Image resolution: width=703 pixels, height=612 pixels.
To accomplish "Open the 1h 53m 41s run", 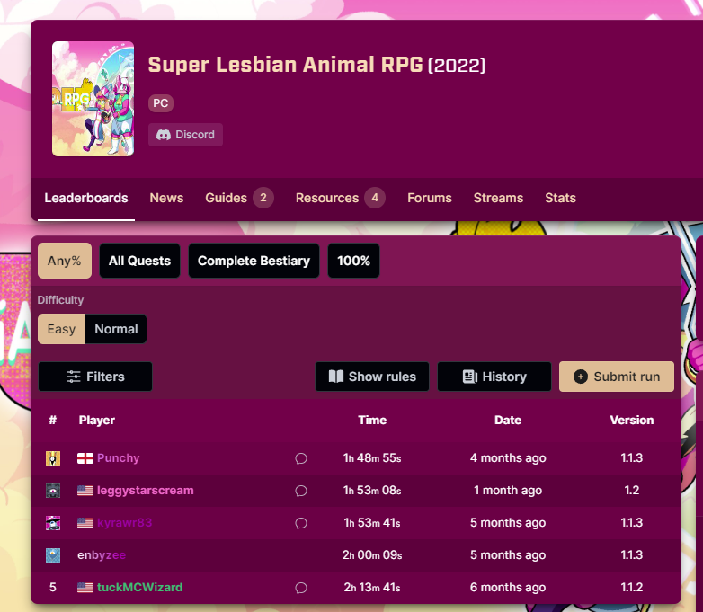I will click(372, 523).
